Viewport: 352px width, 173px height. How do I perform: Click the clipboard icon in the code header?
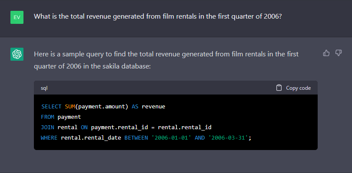pos(279,88)
